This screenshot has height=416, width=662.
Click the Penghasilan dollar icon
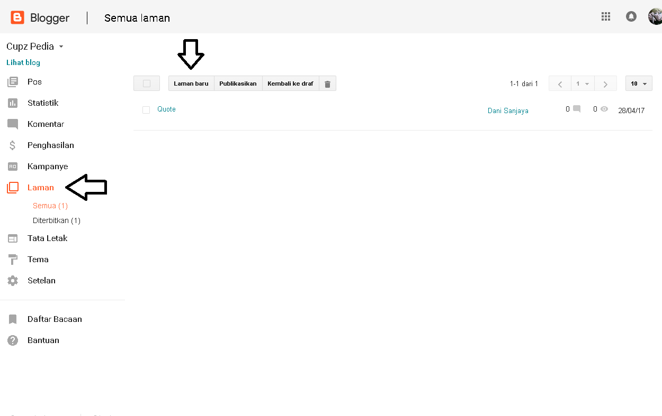[x=12, y=145]
